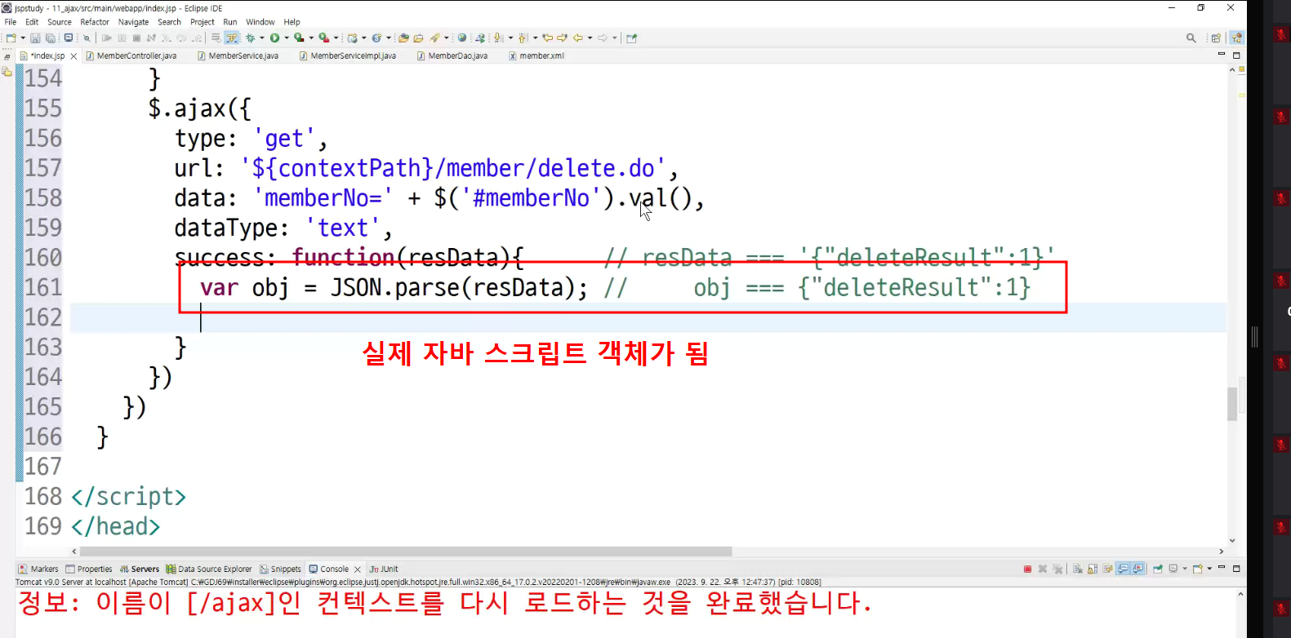
Task: Click the editor horizontal scrollbar thumb
Action: (x=406, y=552)
